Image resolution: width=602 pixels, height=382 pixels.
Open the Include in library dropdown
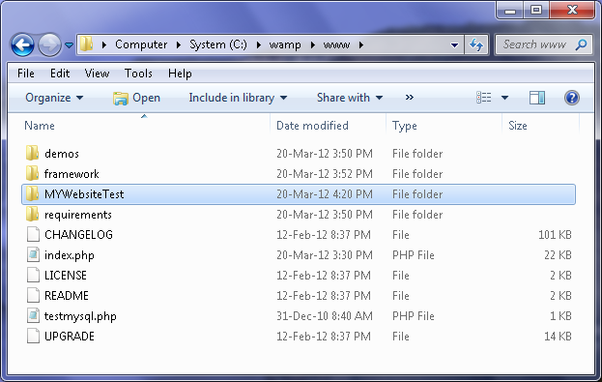pyautogui.click(x=238, y=98)
